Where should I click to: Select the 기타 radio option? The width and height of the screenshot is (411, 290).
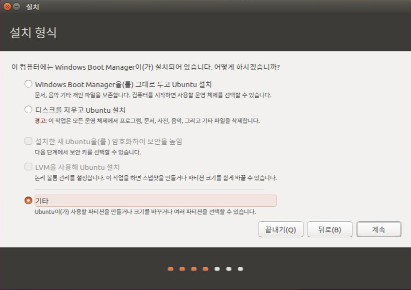click(x=28, y=200)
